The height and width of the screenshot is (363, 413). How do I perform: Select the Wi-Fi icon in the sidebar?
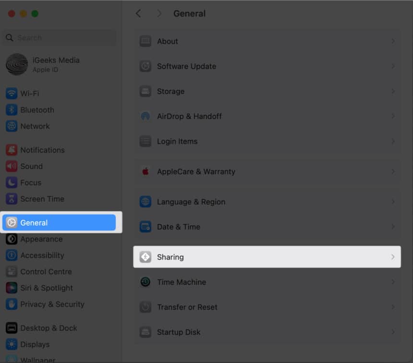point(11,93)
